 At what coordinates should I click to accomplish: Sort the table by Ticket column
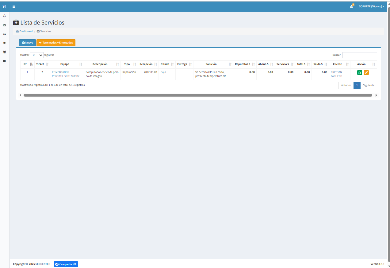(x=42, y=64)
